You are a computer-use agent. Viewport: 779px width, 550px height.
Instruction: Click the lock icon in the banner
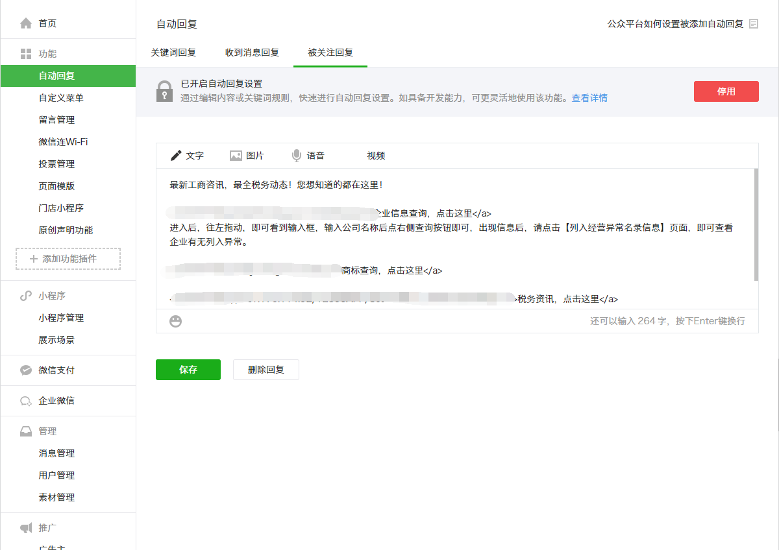(x=165, y=91)
